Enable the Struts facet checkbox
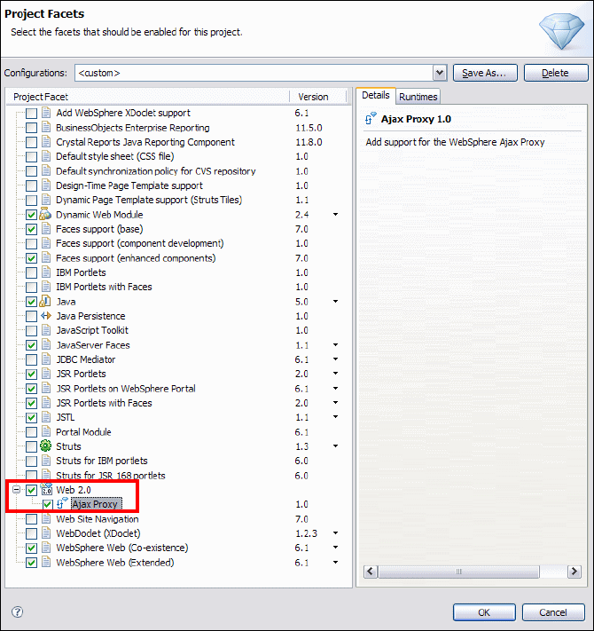Screen dimensions: 594x631 pyautogui.click(x=31, y=446)
